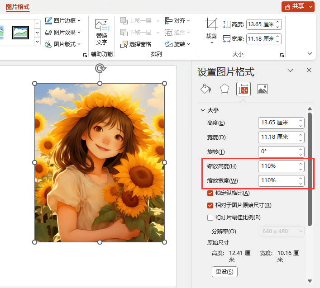
Task: Collapse the ribbon with the chevron
Action: (x=310, y=53)
